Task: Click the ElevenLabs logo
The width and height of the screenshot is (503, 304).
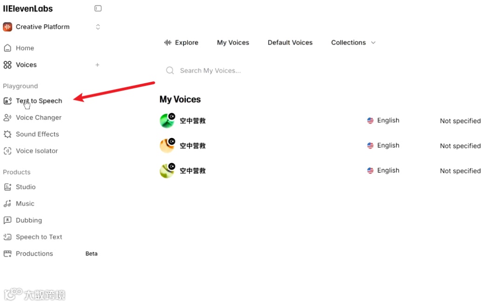Action: coord(28,9)
